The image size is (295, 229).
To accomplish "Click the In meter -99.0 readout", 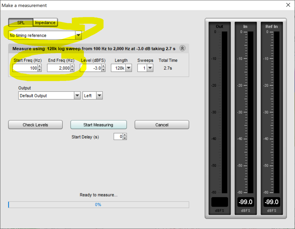I will click(x=245, y=202).
